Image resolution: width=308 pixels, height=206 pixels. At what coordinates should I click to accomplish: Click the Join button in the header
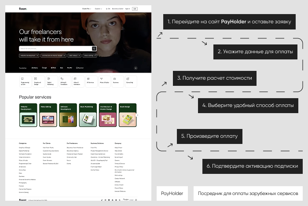click(135, 9)
